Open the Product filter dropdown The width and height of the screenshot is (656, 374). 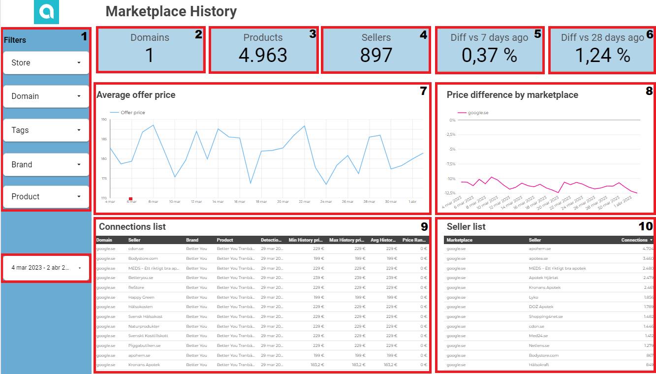[x=46, y=197]
